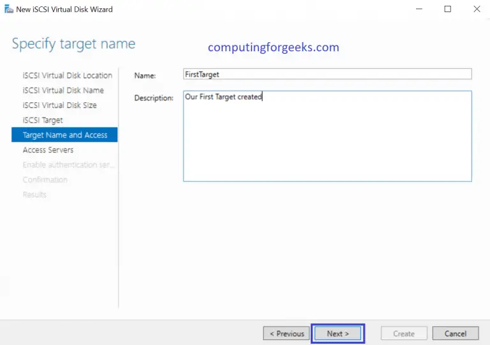This screenshot has height=345, width=490.
Task: Click the Enable authentication step in sidebar
Action: 68,165
